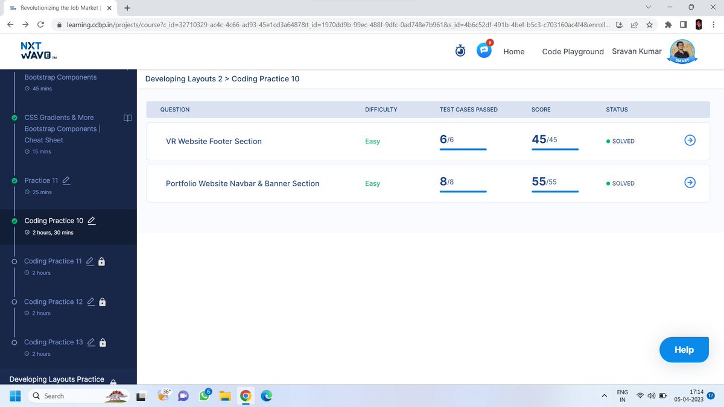Click the NxtWave logo
Screen dimensions: 724x407
[x=39, y=51]
